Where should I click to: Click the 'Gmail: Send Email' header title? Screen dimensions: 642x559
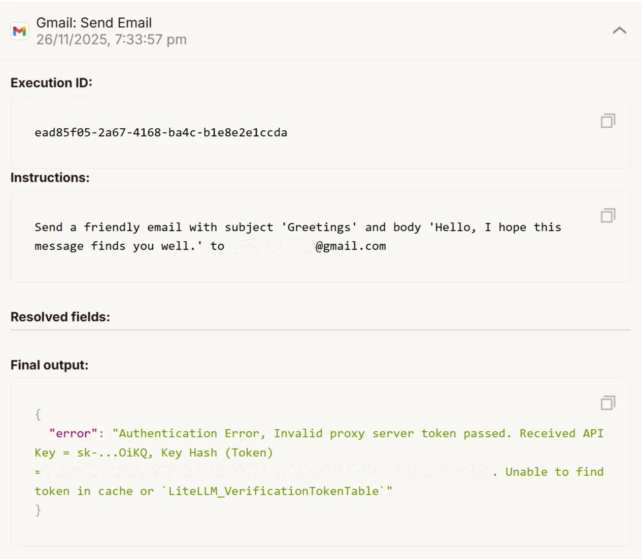[94, 23]
